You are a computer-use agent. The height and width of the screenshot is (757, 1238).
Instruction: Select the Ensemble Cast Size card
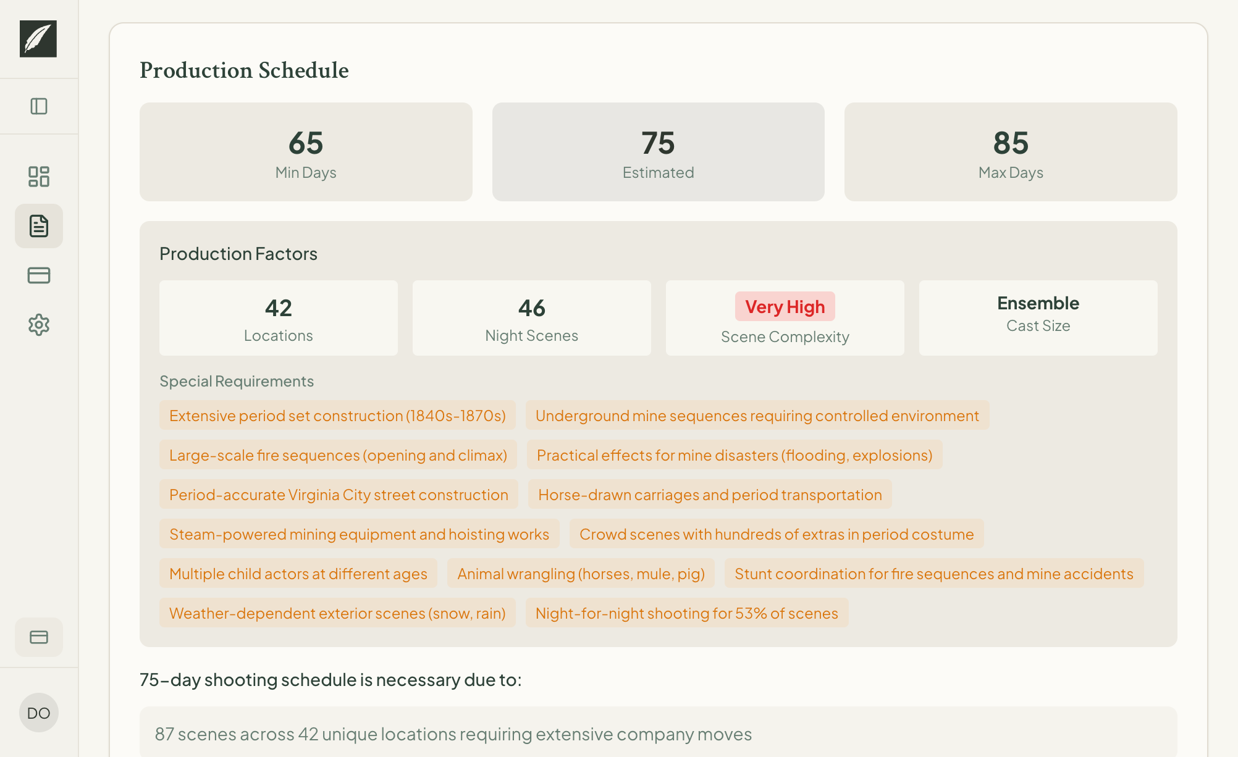click(1038, 317)
